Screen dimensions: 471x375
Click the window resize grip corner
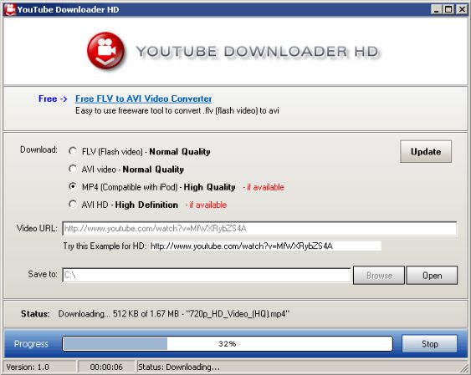tap(464, 367)
